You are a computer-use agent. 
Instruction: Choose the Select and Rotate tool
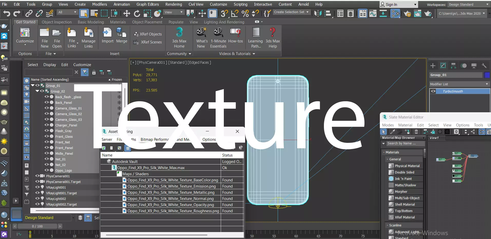[x=137, y=13]
